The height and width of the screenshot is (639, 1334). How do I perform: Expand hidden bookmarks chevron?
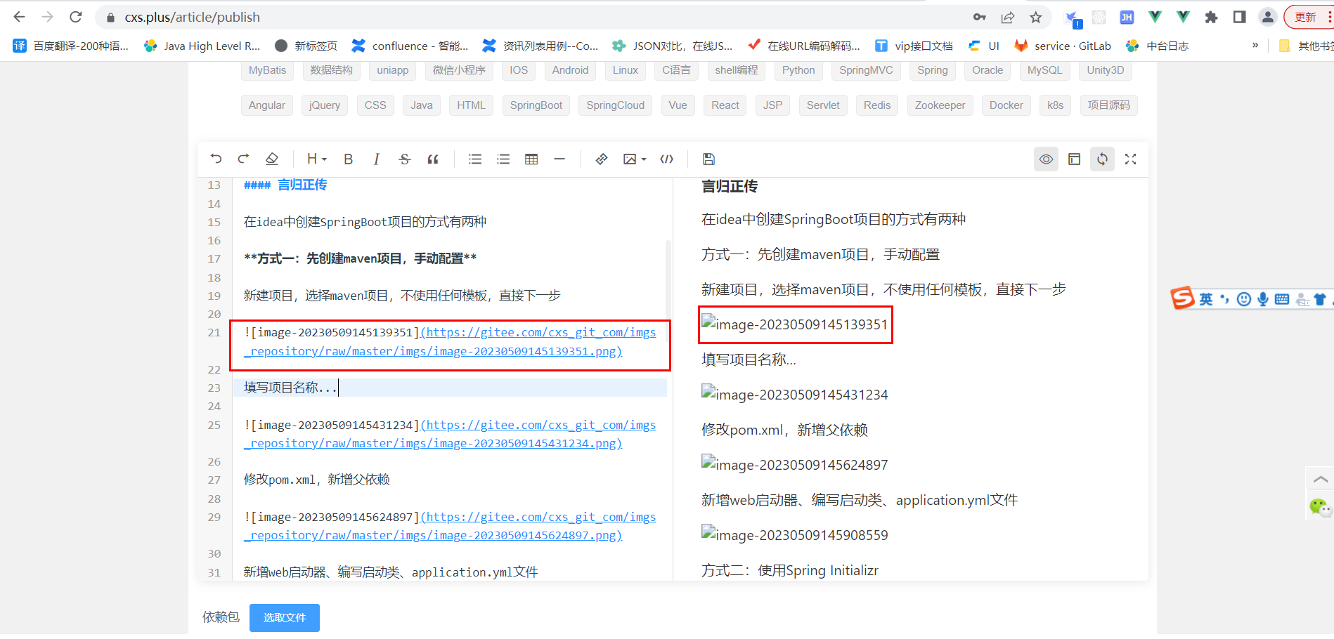click(x=1255, y=46)
